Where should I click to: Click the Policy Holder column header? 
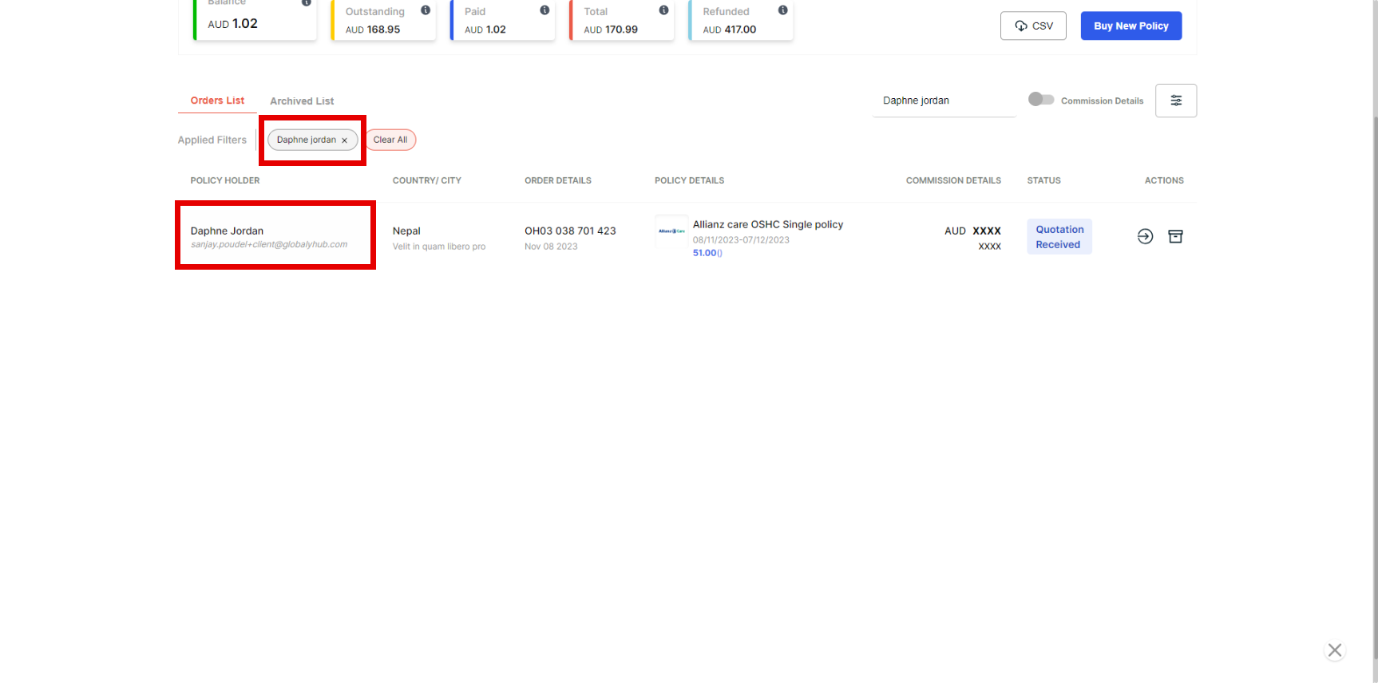[x=225, y=180]
